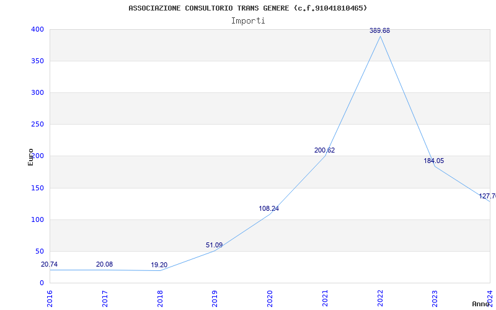Click the 150 y-axis tick label

37,188
